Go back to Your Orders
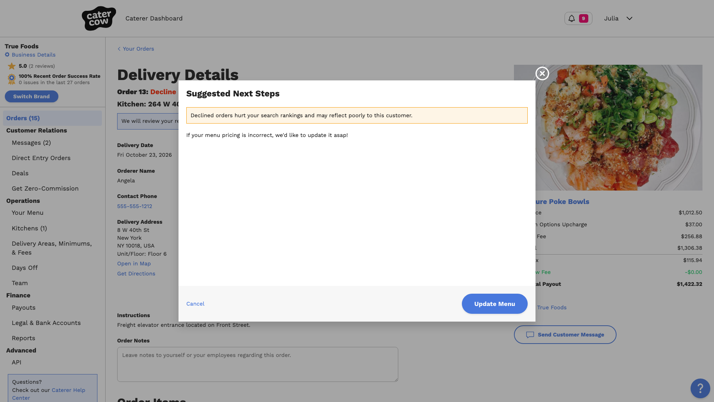The height and width of the screenshot is (402, 714). tap(136, 49)
